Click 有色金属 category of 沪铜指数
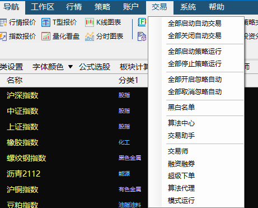The image size is (258, 208). pyautogui.click(x=130, y=189)
